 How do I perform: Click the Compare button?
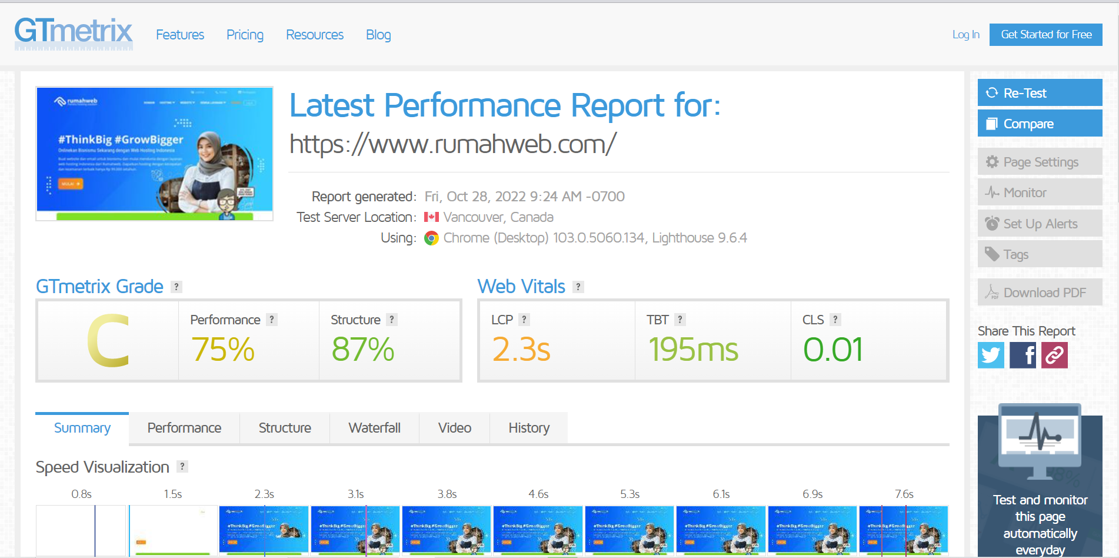click(1040, 124)
